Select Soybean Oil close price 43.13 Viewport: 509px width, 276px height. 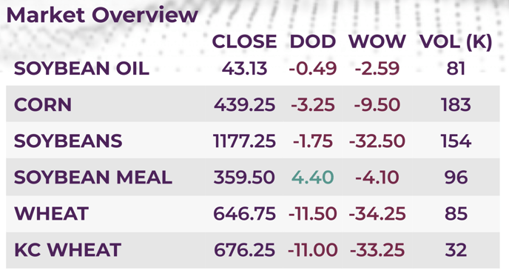click(244, 69)
